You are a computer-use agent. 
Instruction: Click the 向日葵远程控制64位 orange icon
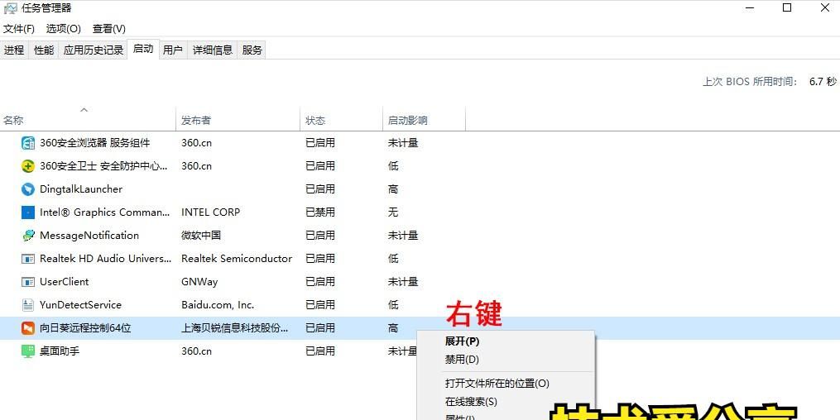coord(28,328)
